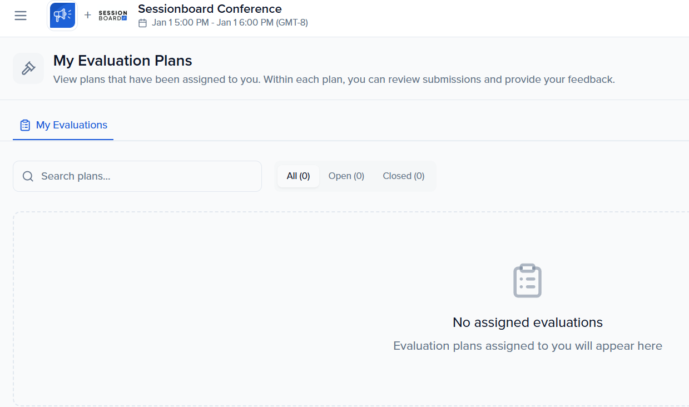The height and width of the screenshot is (407, 689).
Task: Click the No assigned evaluations message
Action: [527, 322]
